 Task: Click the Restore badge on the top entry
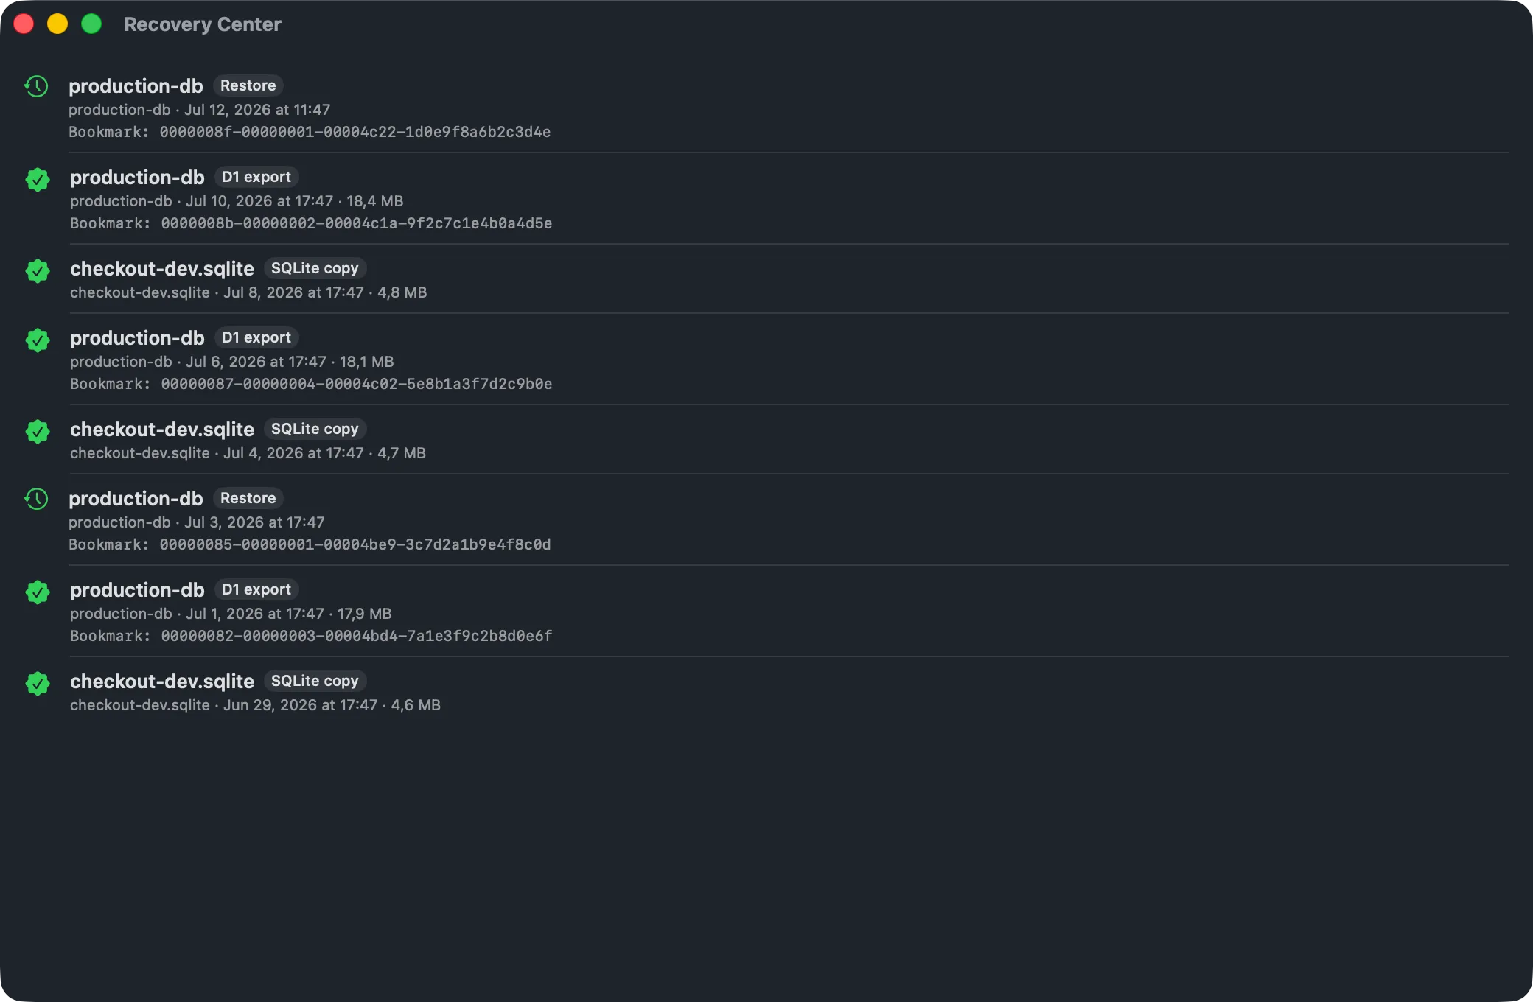tap(248, 85)
